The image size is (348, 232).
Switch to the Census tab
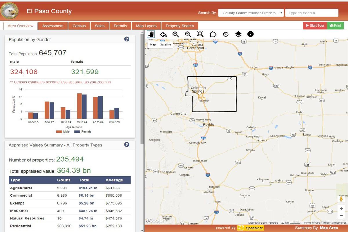tap(79, 26)
